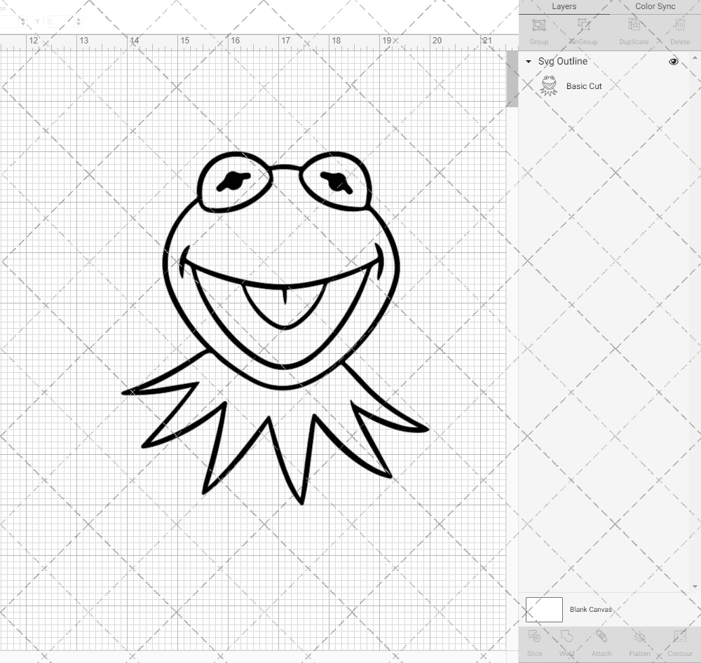Switch to the Color Sync tab

point(655,6)
